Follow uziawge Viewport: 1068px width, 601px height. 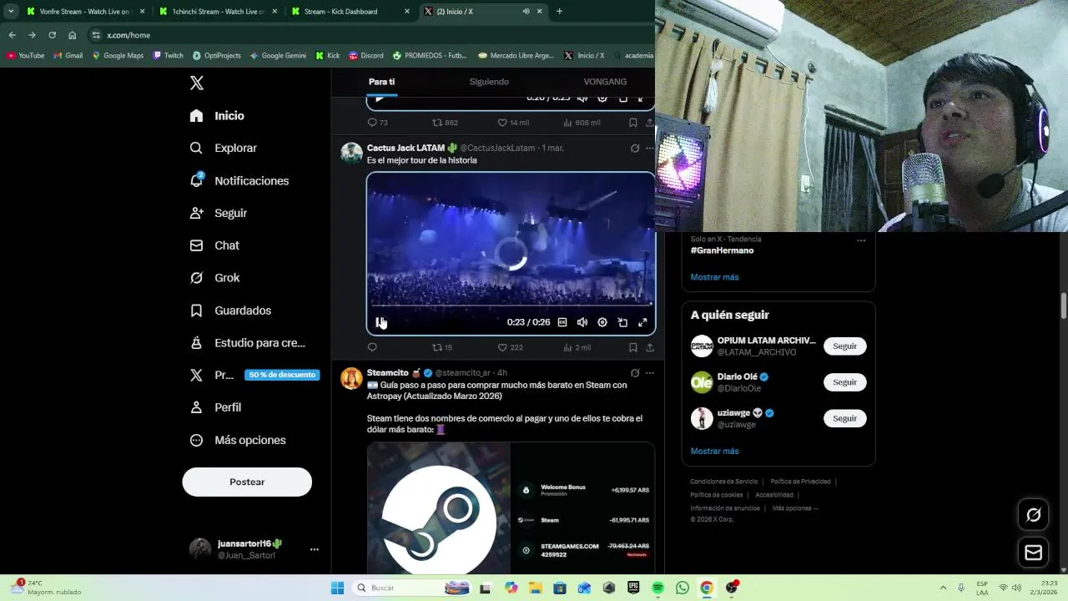844,418
